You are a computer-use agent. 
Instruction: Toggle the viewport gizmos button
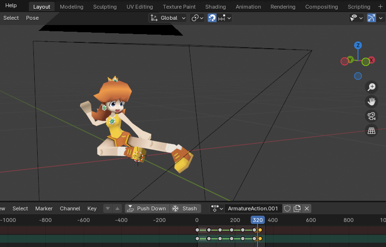(372, 18)
